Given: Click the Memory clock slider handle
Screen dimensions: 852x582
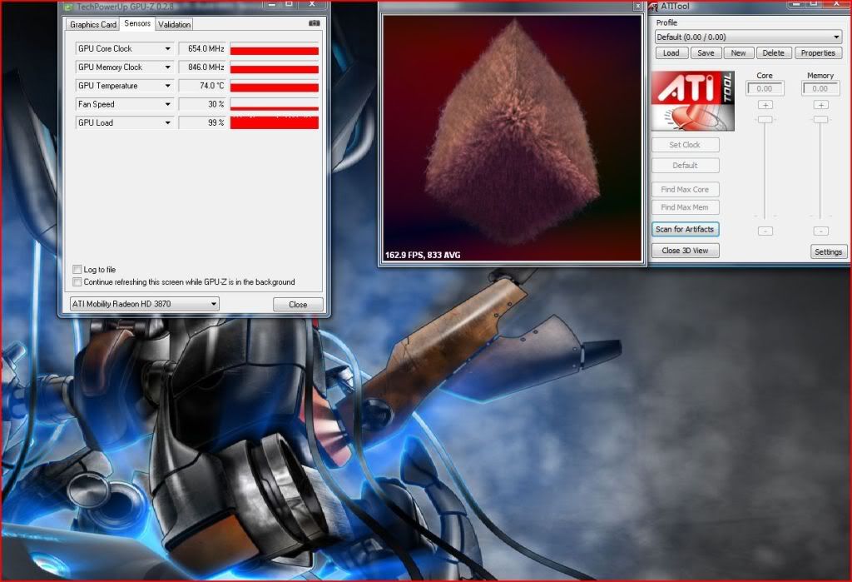Looking at the screenshot, I should pyautogui.click(x=821, y=119).
